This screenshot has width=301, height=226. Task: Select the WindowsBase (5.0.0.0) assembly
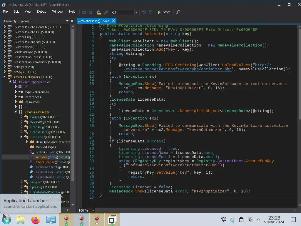30,52
